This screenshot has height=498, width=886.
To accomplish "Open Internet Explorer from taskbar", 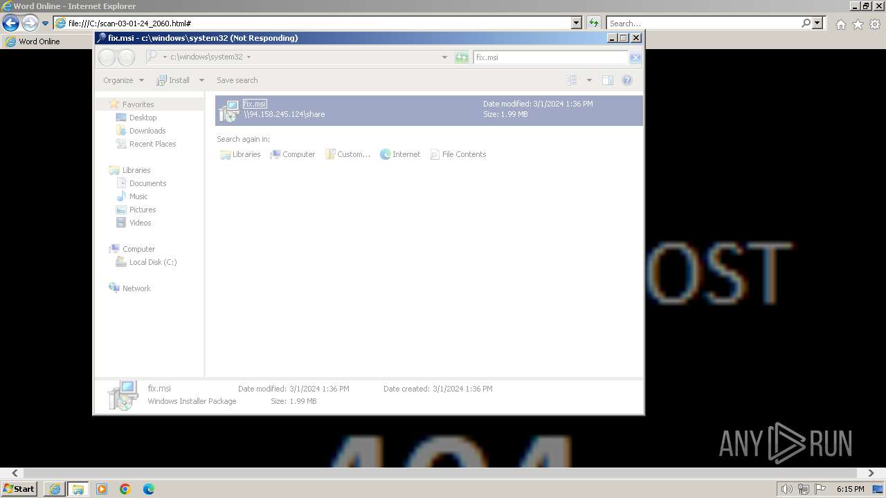I will 55,489.
